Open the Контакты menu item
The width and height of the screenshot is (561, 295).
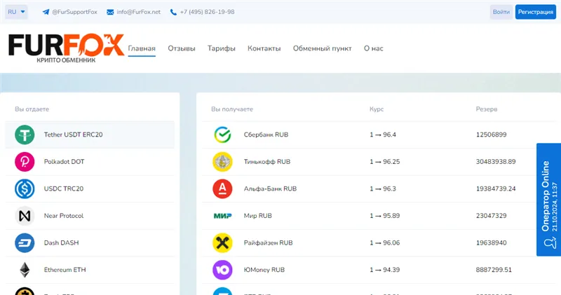264,48
